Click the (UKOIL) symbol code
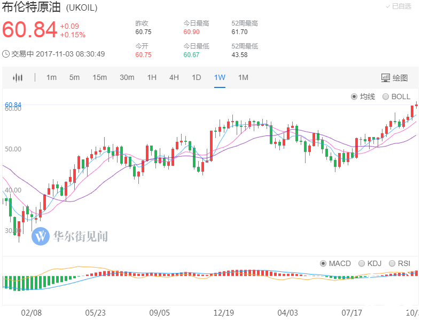This screenshot has height=322, width=422. pos(82,8)
